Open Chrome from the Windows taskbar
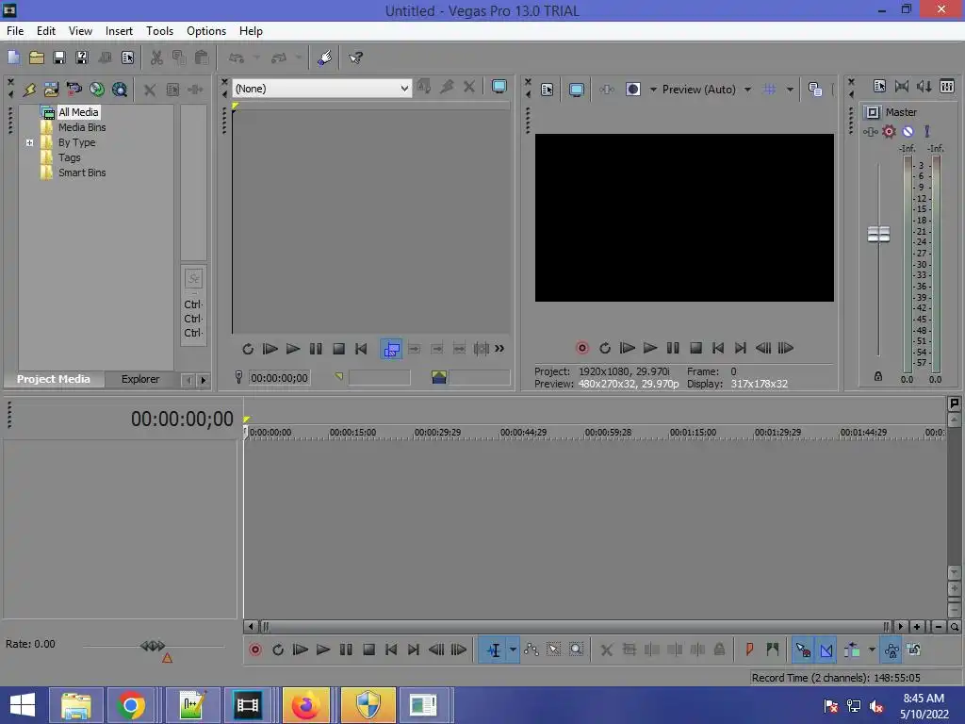Viewport: 965px width, 724px height. [x=130, y=705]
